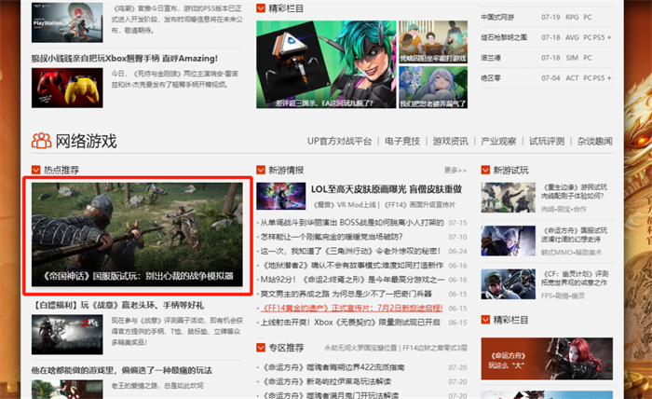Open 帝国神话 国服版试玩 featured image
Image resolution: width=652 pixels, height=399 pixels.
pyautogui.click(x=137, y=235)
